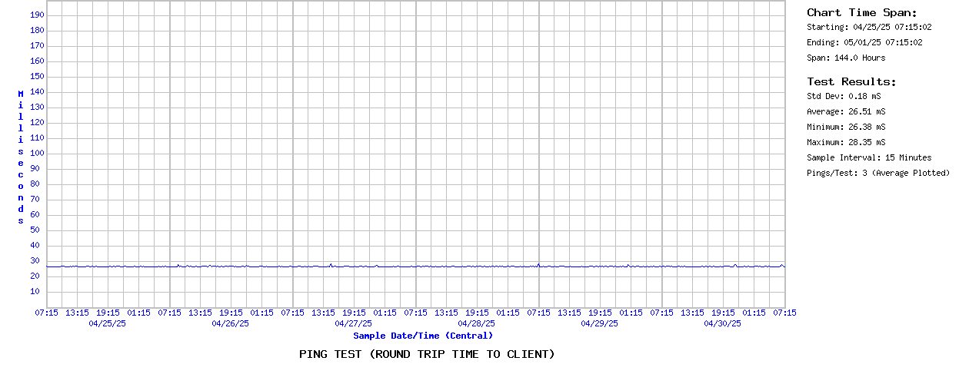The height and width of the screenshot is (384, 969).
Task: Select the Maximum 28.35 mS statistic
Action: coord(846,142)
